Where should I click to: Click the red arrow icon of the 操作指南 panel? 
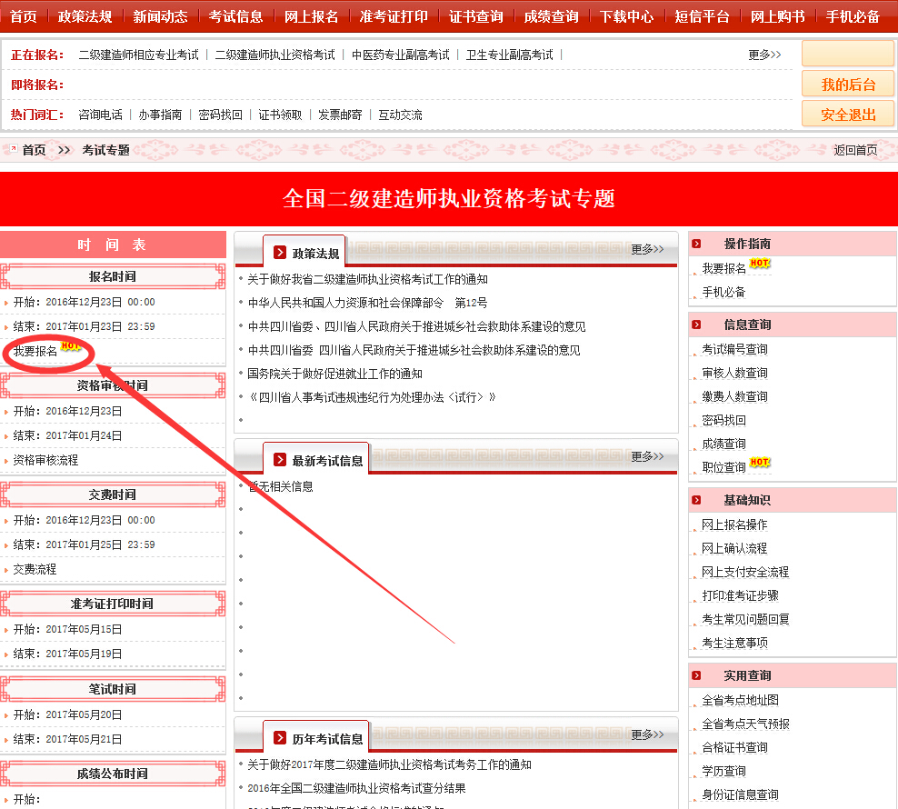pyautogui.click(x=696, y=244)
